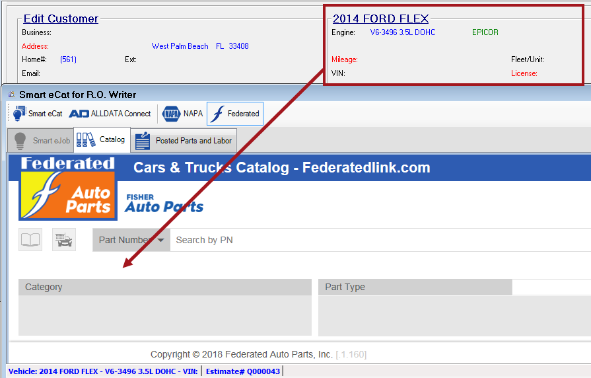The height and width of the screenshot is (378, 591).
Task: Click the EPICOR label in vehicle panel
Action: click(x=485, y=32)
